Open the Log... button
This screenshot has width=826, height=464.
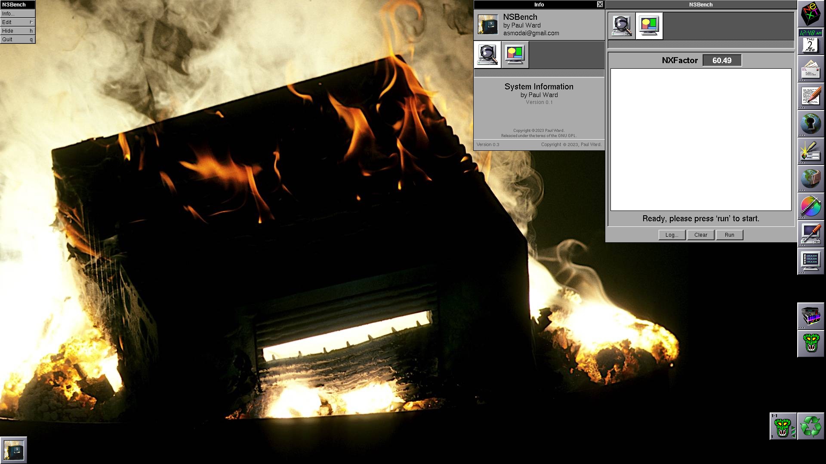click(x=672, y=235)
